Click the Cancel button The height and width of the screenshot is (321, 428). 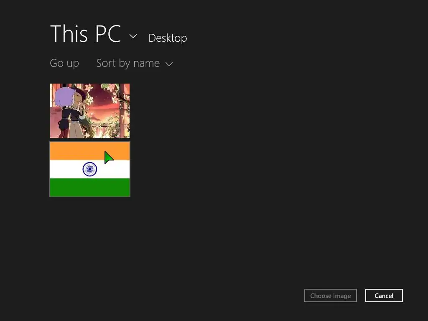coord(384,296)
